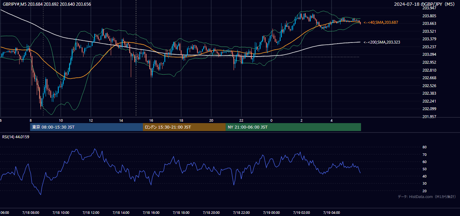Click the 7/18 22:00 bottom time label
Image resolution: width=460 pixels, height=216 pixels.
[x=241, y=212]
